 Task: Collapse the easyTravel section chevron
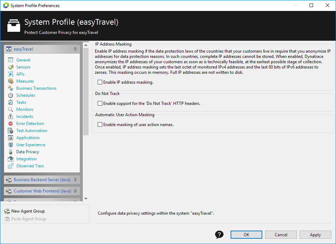pyautogui.click(x=75, y=49)
